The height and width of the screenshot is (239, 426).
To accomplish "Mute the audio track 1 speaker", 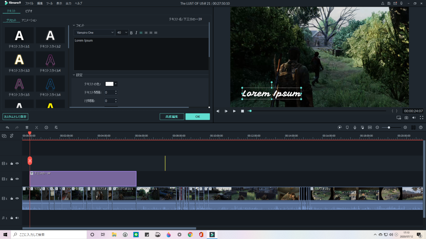I will (x=17, y=218).
